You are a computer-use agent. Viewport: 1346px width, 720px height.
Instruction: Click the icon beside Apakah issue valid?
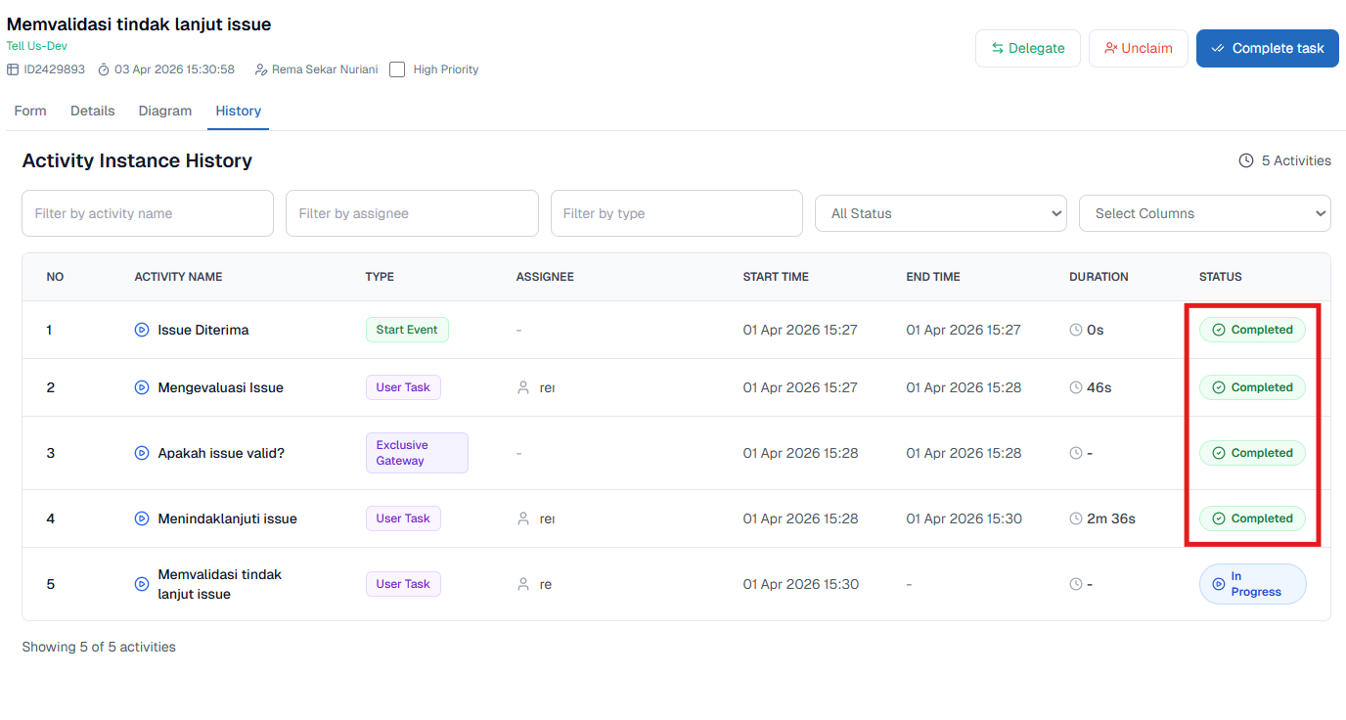141,453
